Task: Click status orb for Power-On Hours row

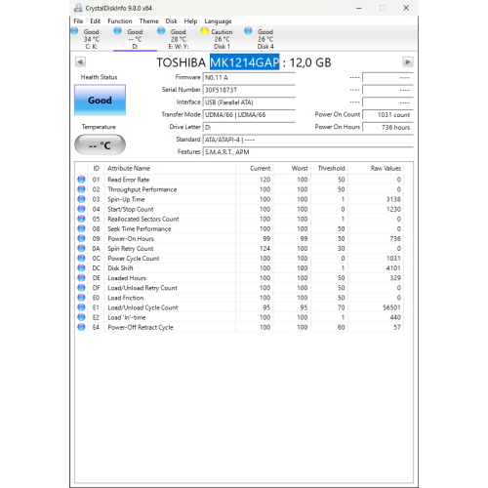Action: point(81,238)
